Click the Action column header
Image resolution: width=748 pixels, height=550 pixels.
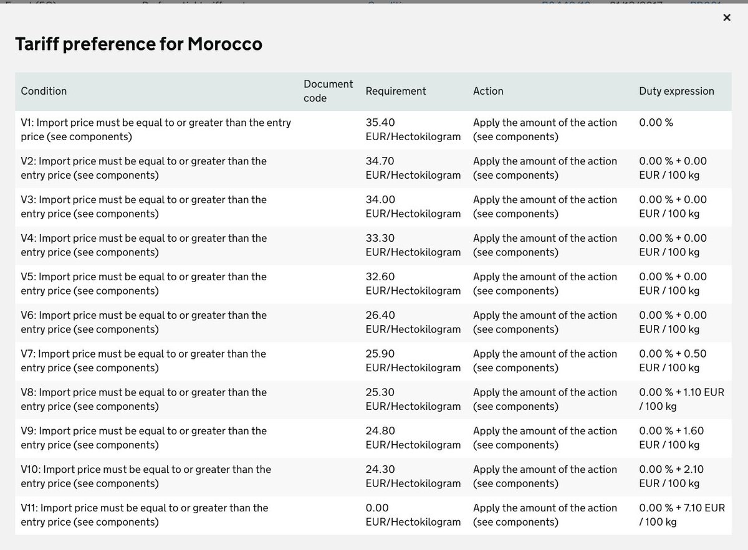[x=488, y=91]
